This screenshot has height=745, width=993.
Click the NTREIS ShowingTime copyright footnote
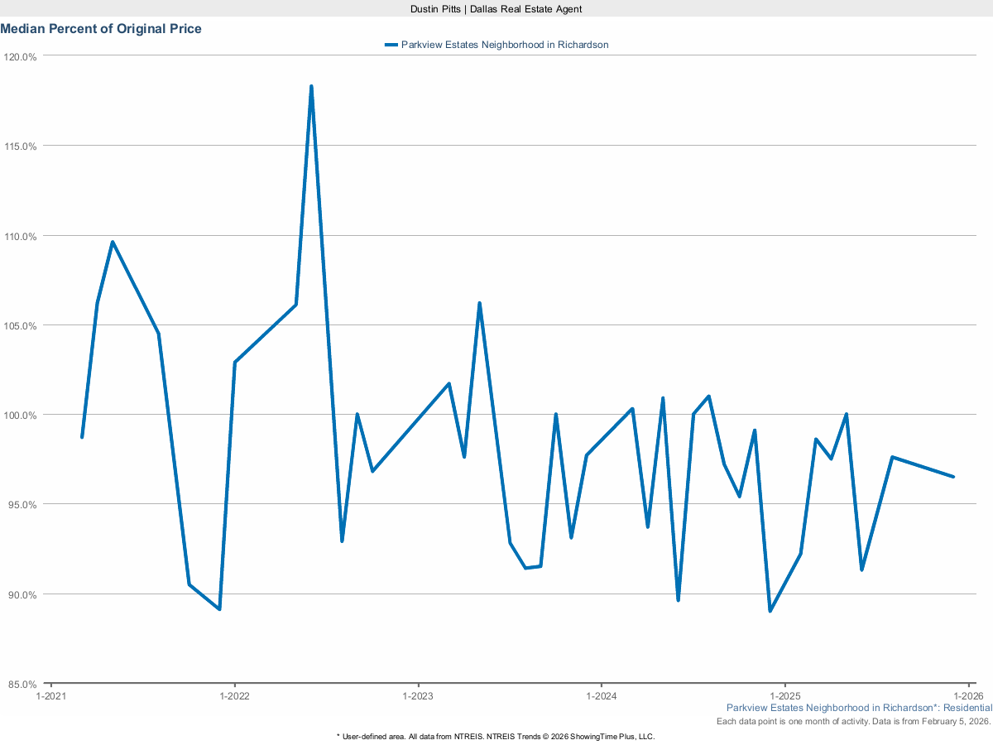coord(496,736)
